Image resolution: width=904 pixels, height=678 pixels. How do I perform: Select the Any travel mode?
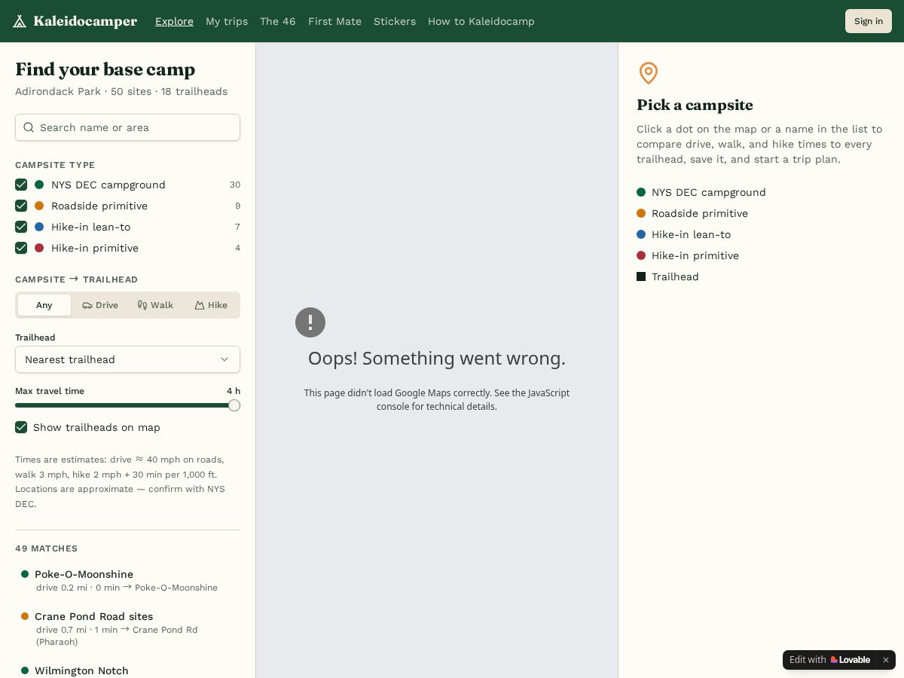click(x=44, y=305)
